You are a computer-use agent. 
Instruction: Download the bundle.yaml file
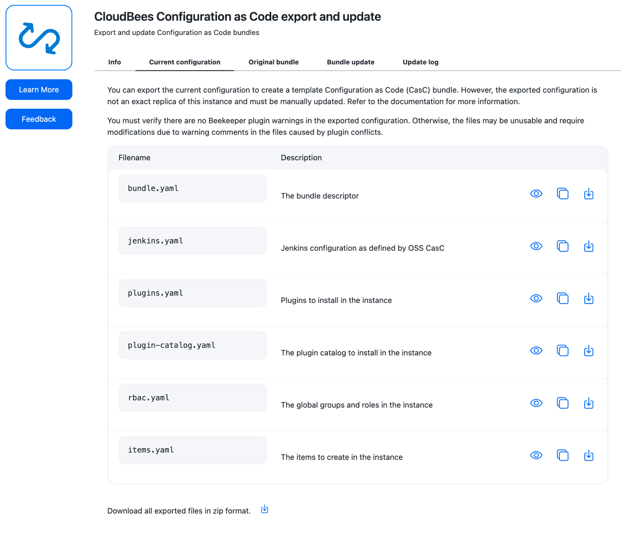[588, 193]
